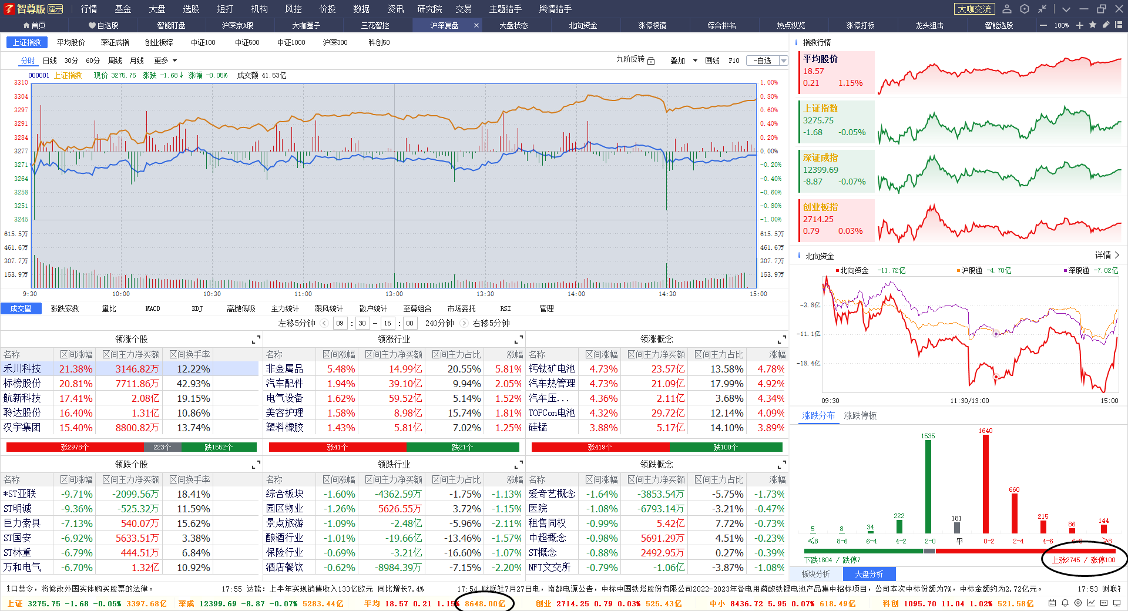Click the shrink arrows compact-mode icon

click(1042, 9)
